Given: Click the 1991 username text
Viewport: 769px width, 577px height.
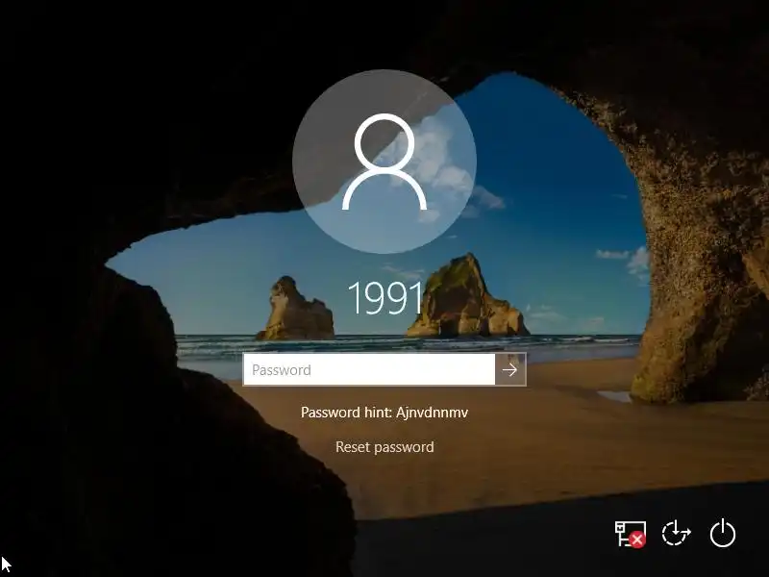Looking at the screenshot, I should 385,298.
